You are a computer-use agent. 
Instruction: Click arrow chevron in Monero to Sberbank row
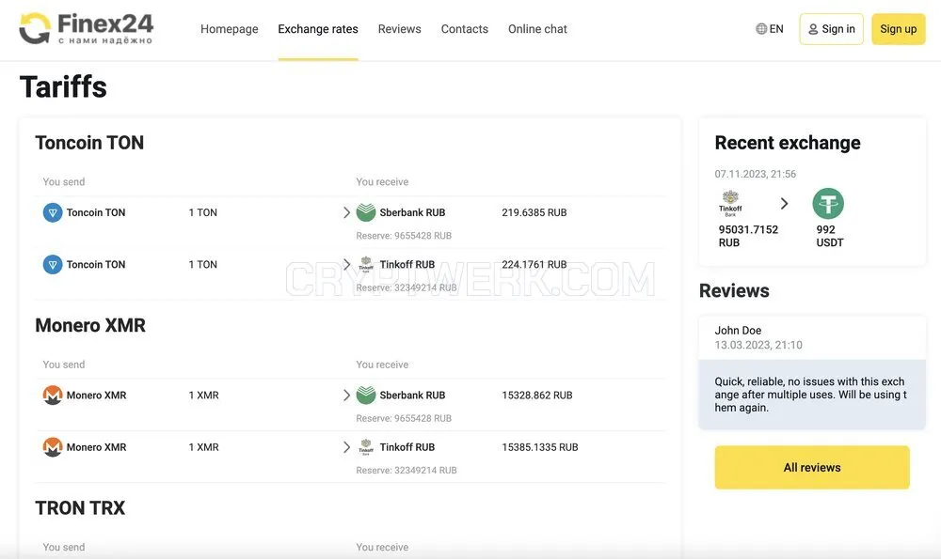(x=346, y=396)
